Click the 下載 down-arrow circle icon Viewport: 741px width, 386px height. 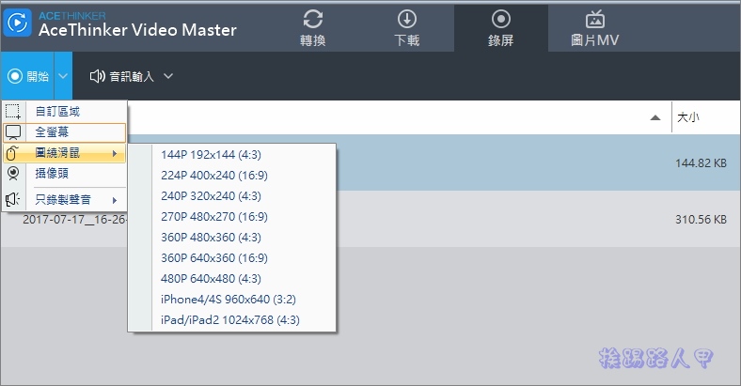click(407, 20)
